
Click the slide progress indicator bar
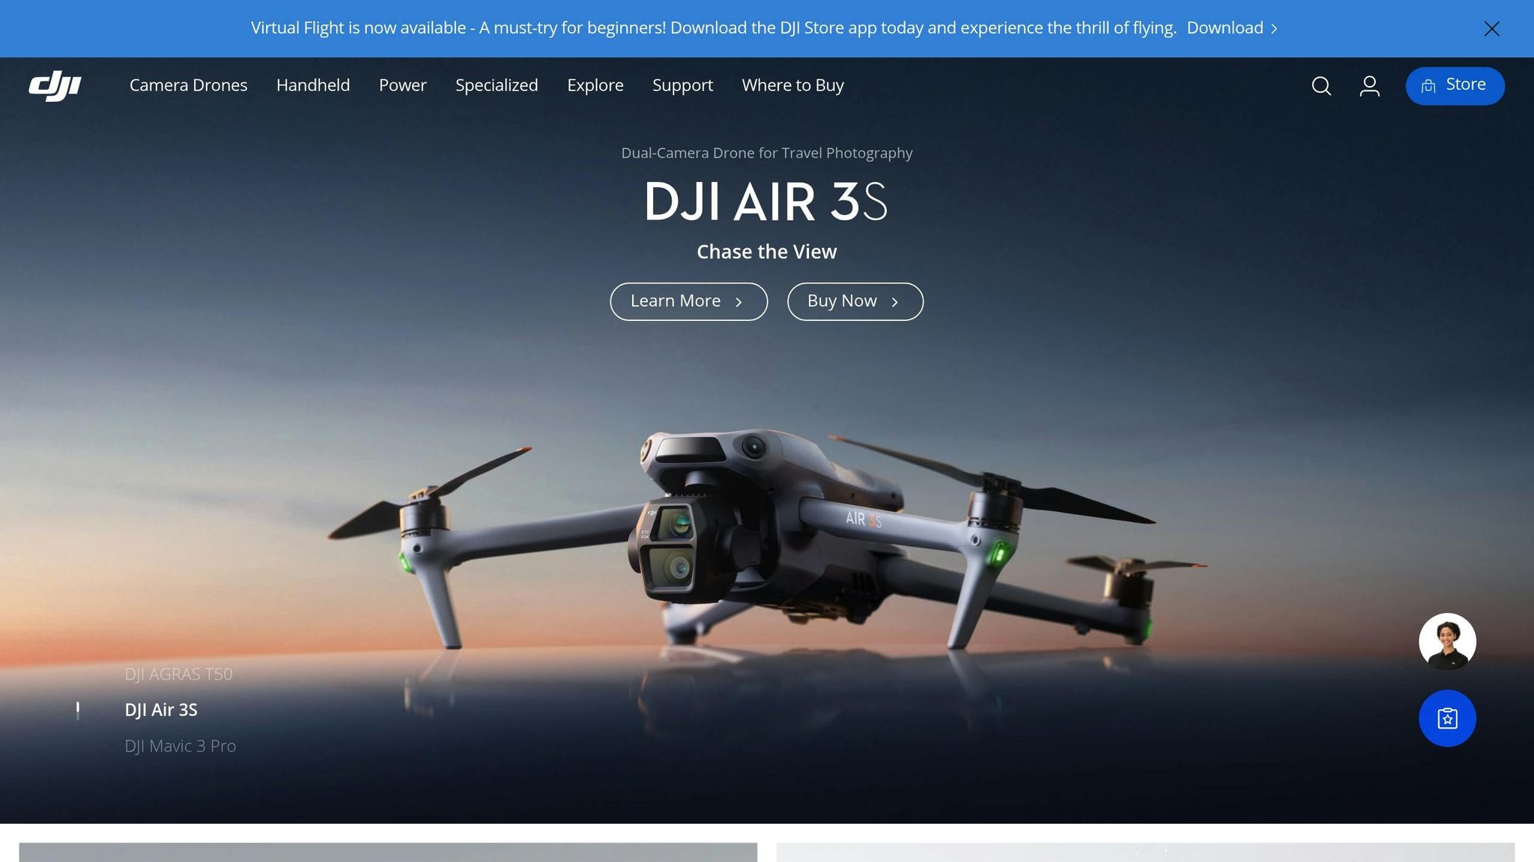(78, 710)
